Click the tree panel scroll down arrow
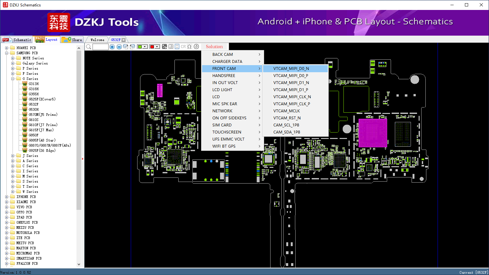Image resolution: width=489 pixels, height=275 pixels. pos(79,264)
